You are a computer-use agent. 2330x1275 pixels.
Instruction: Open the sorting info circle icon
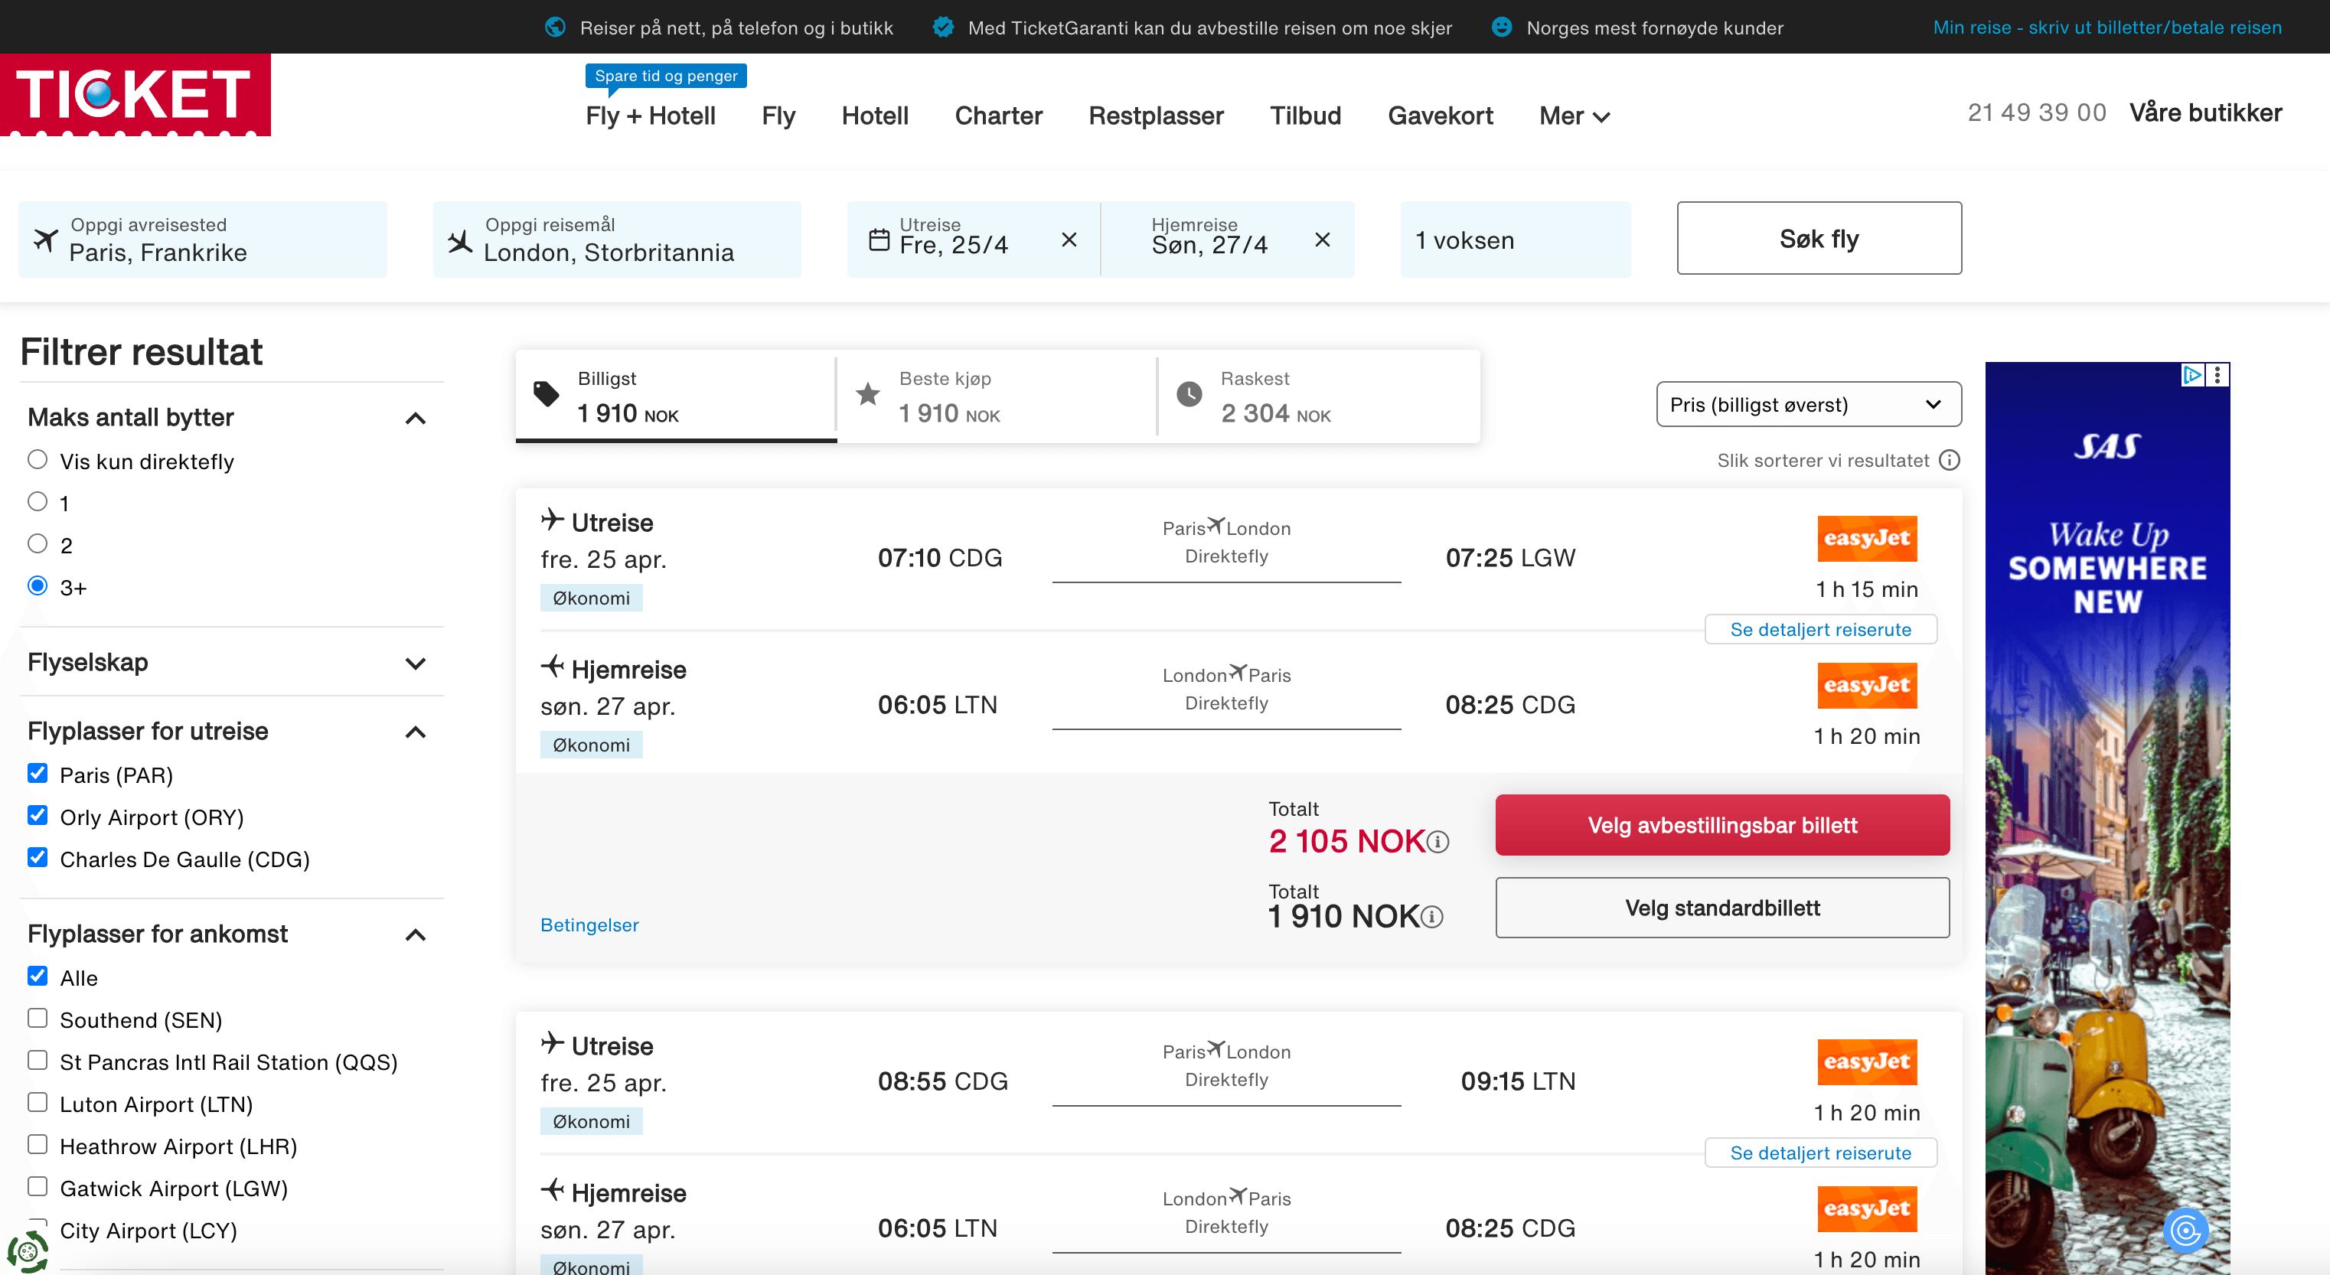pyautogui.click(x=1950, y=460)
